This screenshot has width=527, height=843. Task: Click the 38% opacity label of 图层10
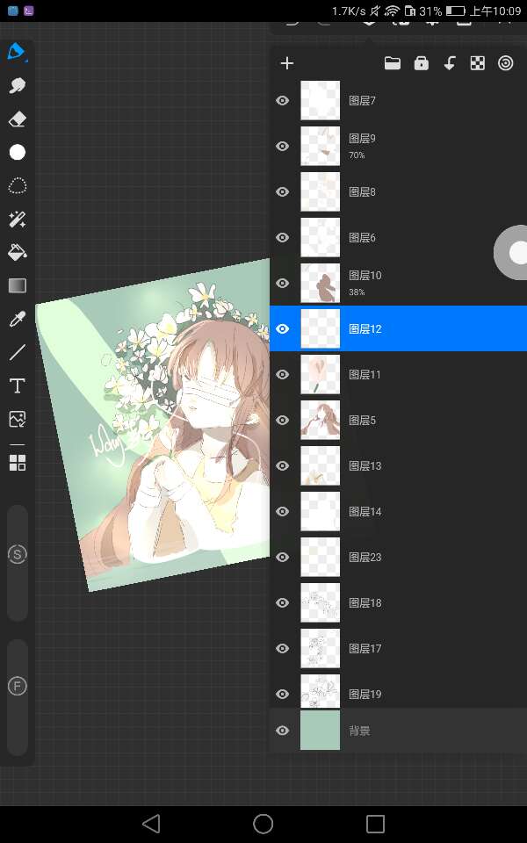click(357, 292)
